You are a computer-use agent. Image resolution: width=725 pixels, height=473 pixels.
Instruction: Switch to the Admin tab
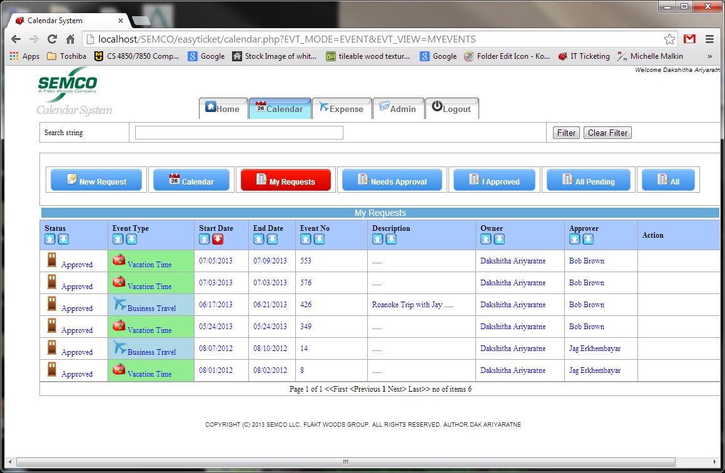[x=398, y=108]
